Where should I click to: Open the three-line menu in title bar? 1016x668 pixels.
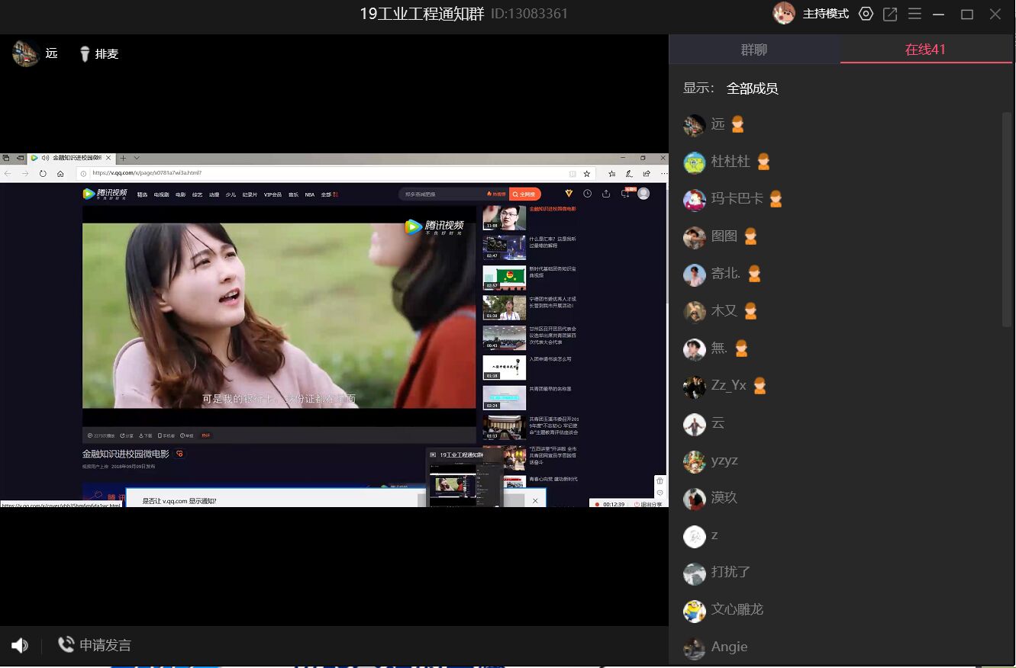914,14
